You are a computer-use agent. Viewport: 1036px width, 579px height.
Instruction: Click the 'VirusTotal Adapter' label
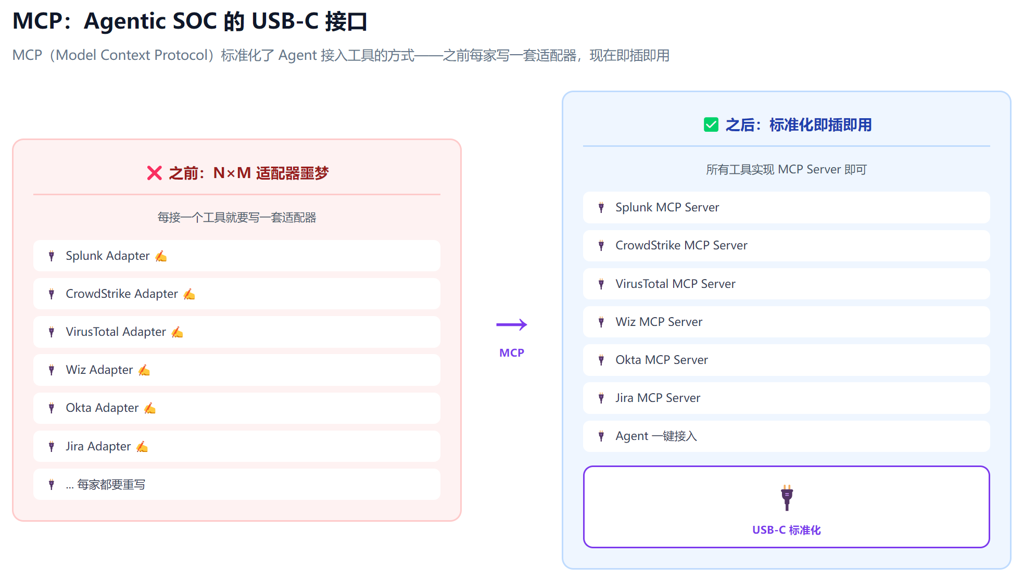point(116,332)
